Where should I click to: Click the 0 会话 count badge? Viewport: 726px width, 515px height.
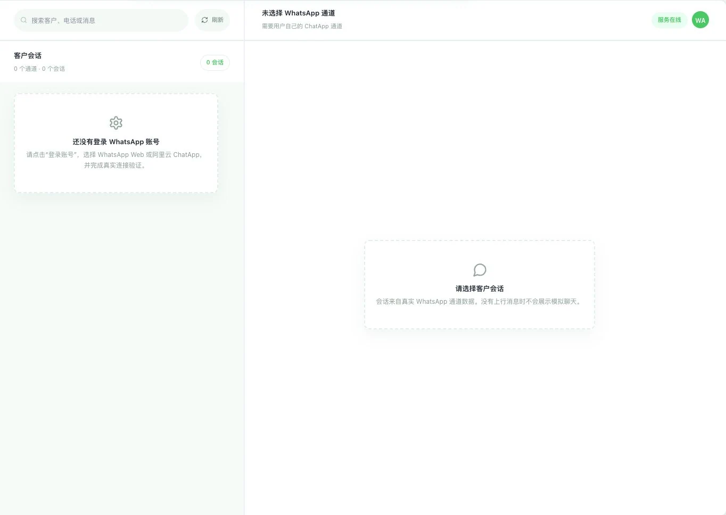coord(215,62)
